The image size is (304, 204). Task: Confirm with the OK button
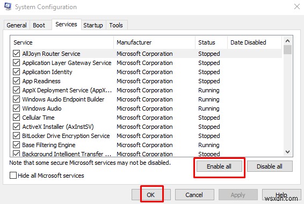click(151, 194)
